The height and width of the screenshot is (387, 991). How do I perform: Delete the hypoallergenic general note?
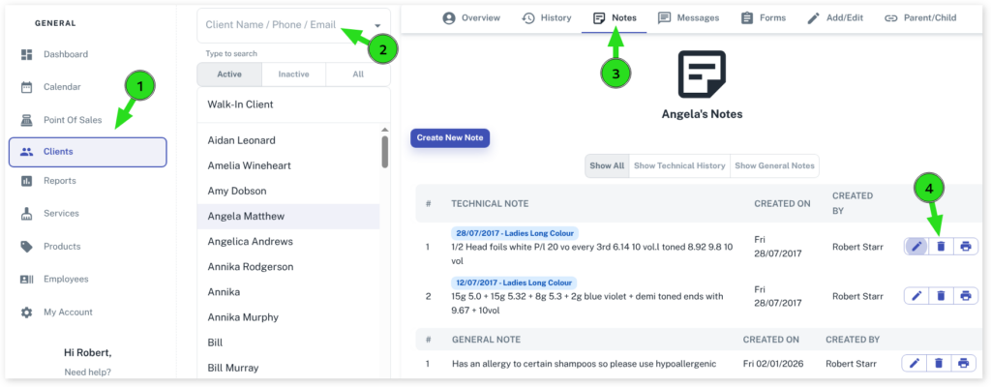tap(940, 363)
